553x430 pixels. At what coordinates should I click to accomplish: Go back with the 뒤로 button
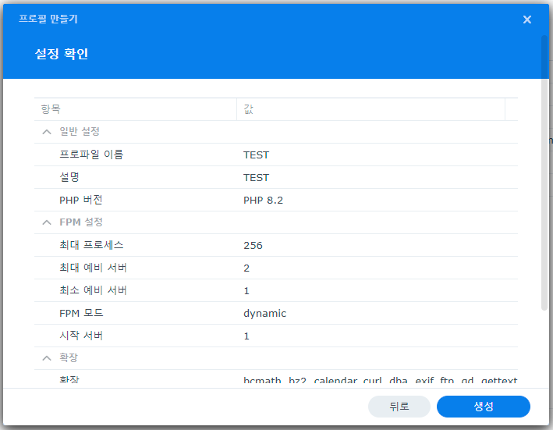pos(399,407)
